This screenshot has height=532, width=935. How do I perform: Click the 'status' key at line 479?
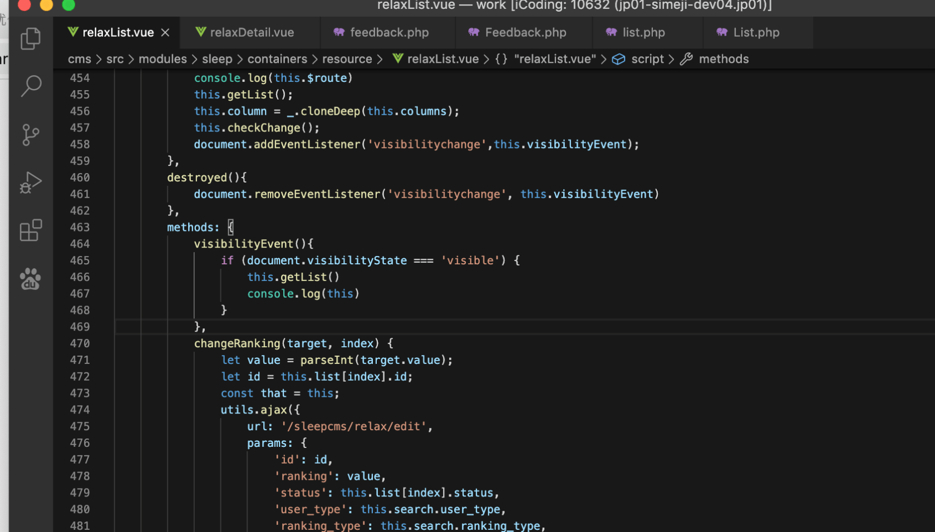tap(301, 493)
